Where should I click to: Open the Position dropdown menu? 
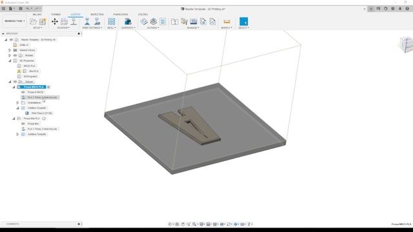pyautogui.click(x=63, y=28)
